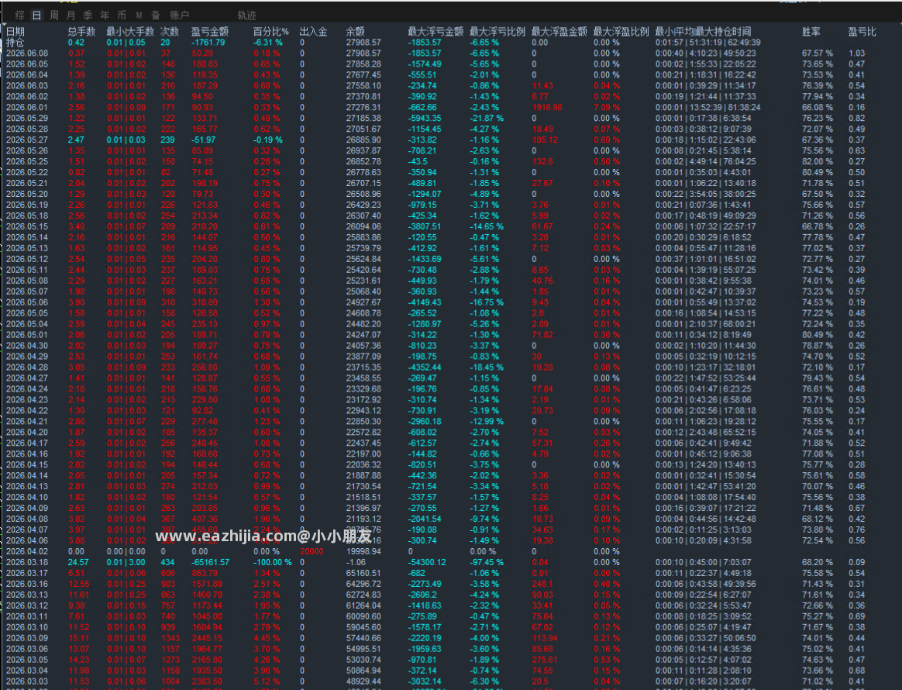Click the 最小|大手数 column header
The image size is (902, 690).
tap(131, 32)
